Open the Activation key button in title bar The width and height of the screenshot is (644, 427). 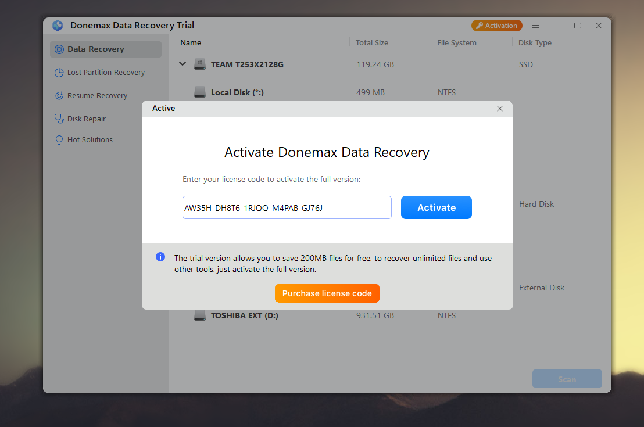pyautogui.click(x=496, y=26)
